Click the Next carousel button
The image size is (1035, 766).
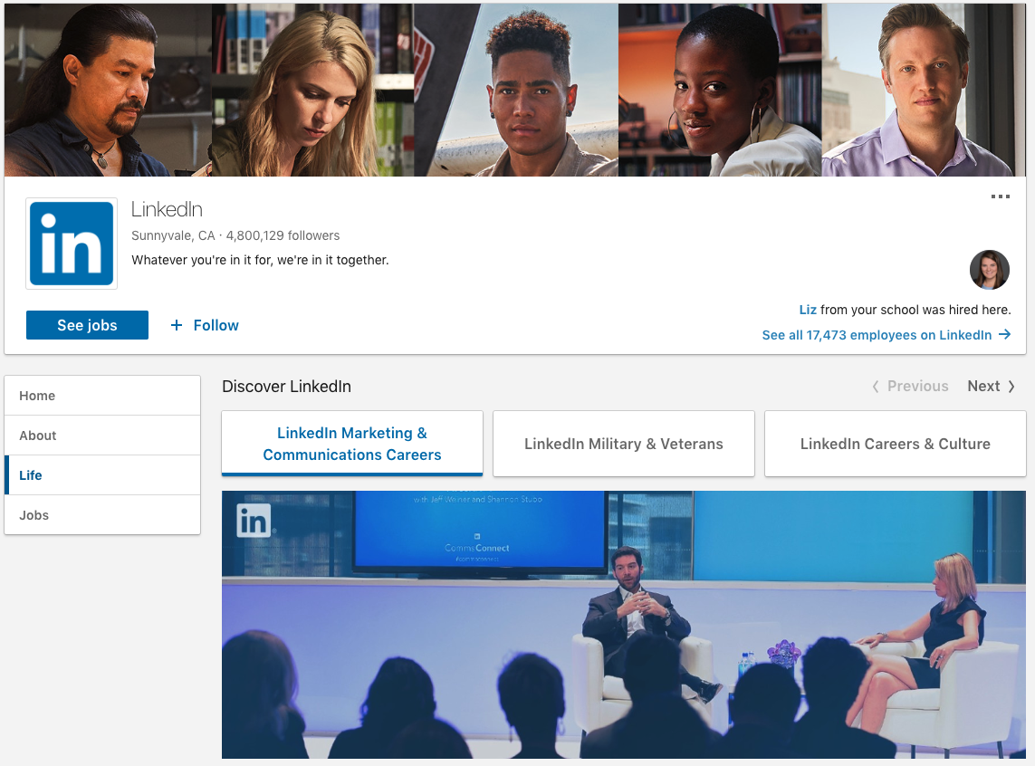click(x=991, y=386)
